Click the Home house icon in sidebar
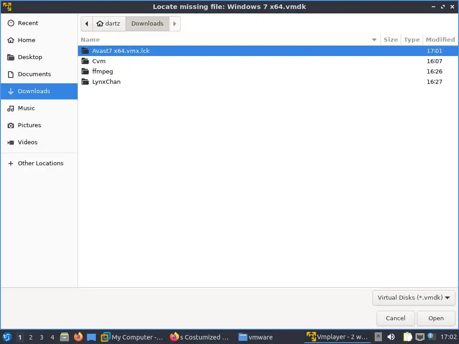Image resolution: width=459 pixels, height=344 pixels. [11, 40]
